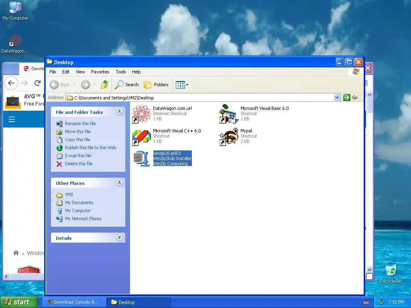Click the Rename this file icon

pos(59,124)
